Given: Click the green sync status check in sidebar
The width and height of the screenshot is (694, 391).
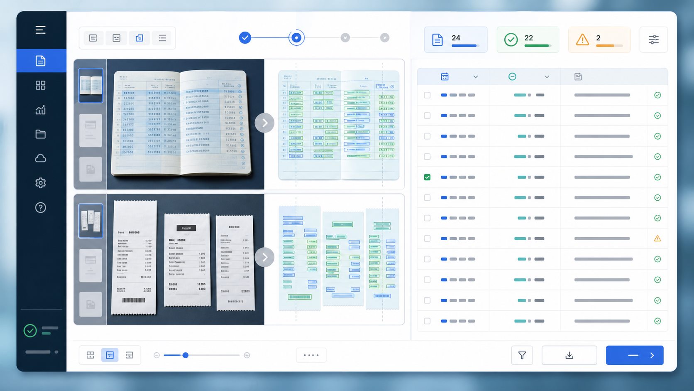Looking at the screenshot, I should click(30, 331).
